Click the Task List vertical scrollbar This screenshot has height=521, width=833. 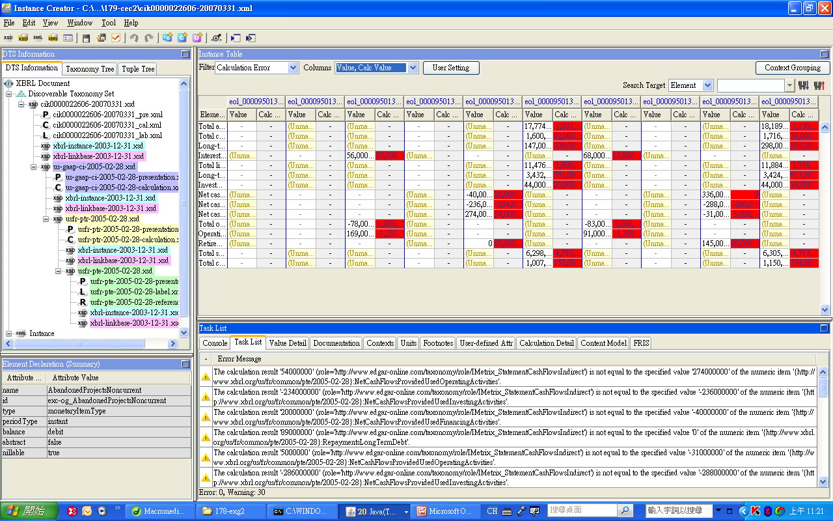[823, 427]
